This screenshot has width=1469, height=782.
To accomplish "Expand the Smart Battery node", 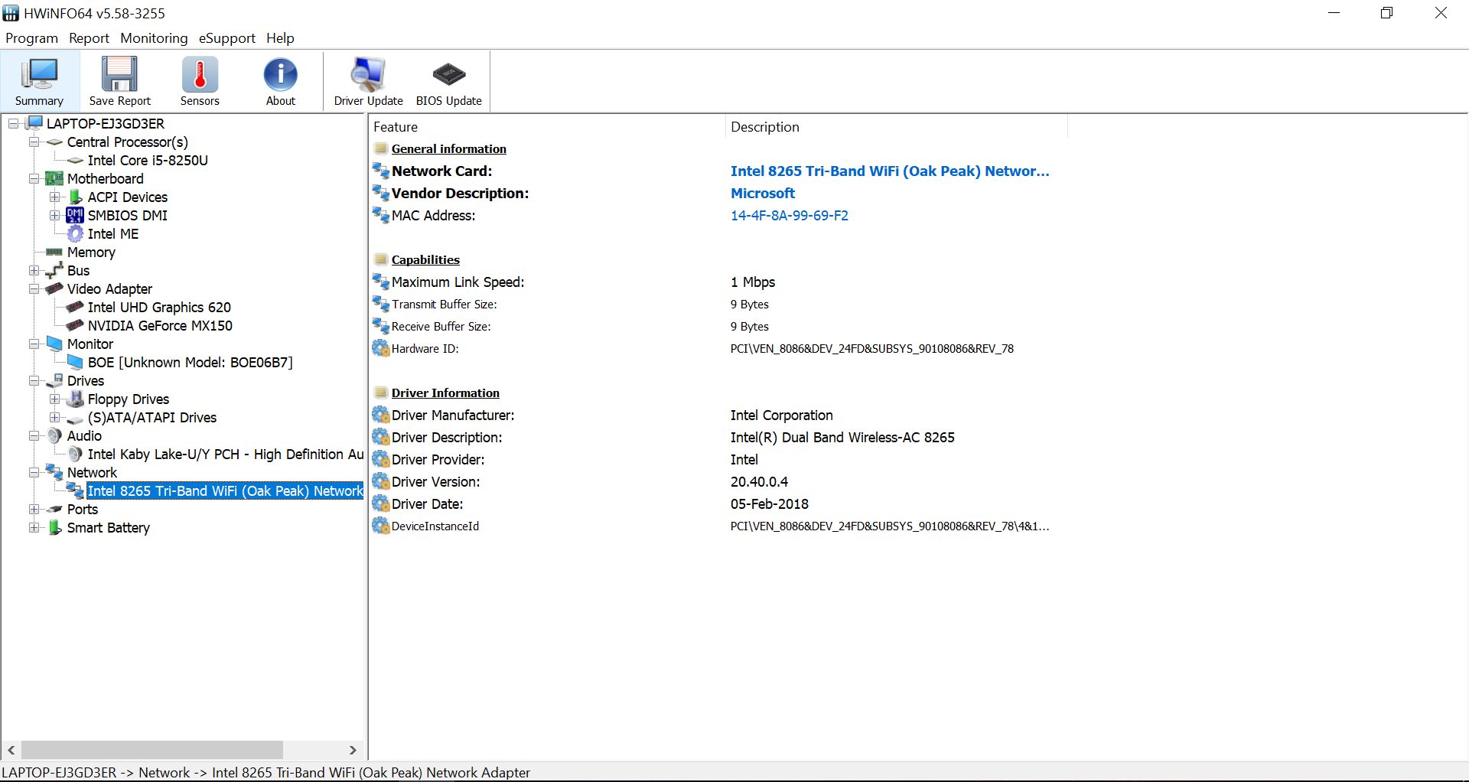I will click(34, 527).
